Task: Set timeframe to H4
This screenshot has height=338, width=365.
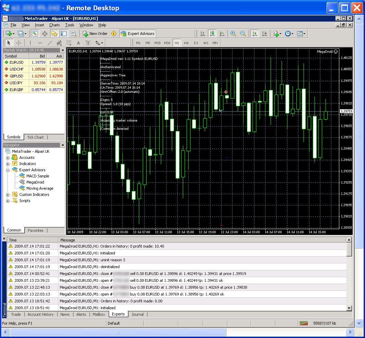Action: (186, 43)
